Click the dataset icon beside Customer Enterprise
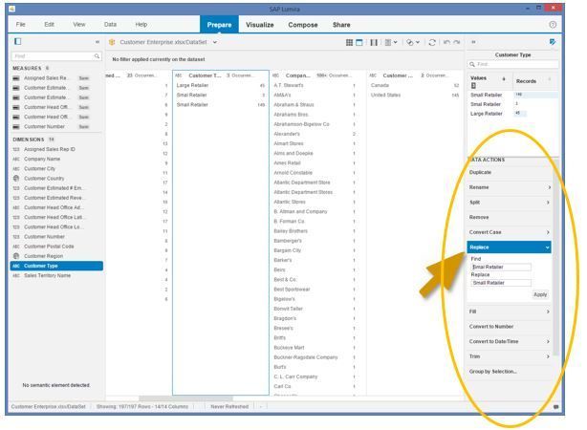Screen dimensions: 587x430 112,42
